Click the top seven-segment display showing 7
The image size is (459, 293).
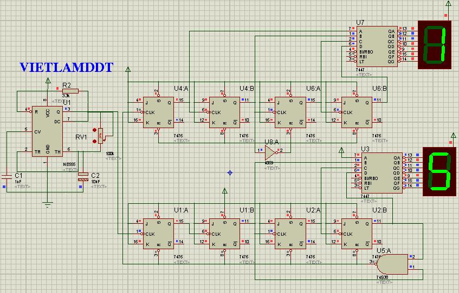pyautogui.click(x=435, y=45)
